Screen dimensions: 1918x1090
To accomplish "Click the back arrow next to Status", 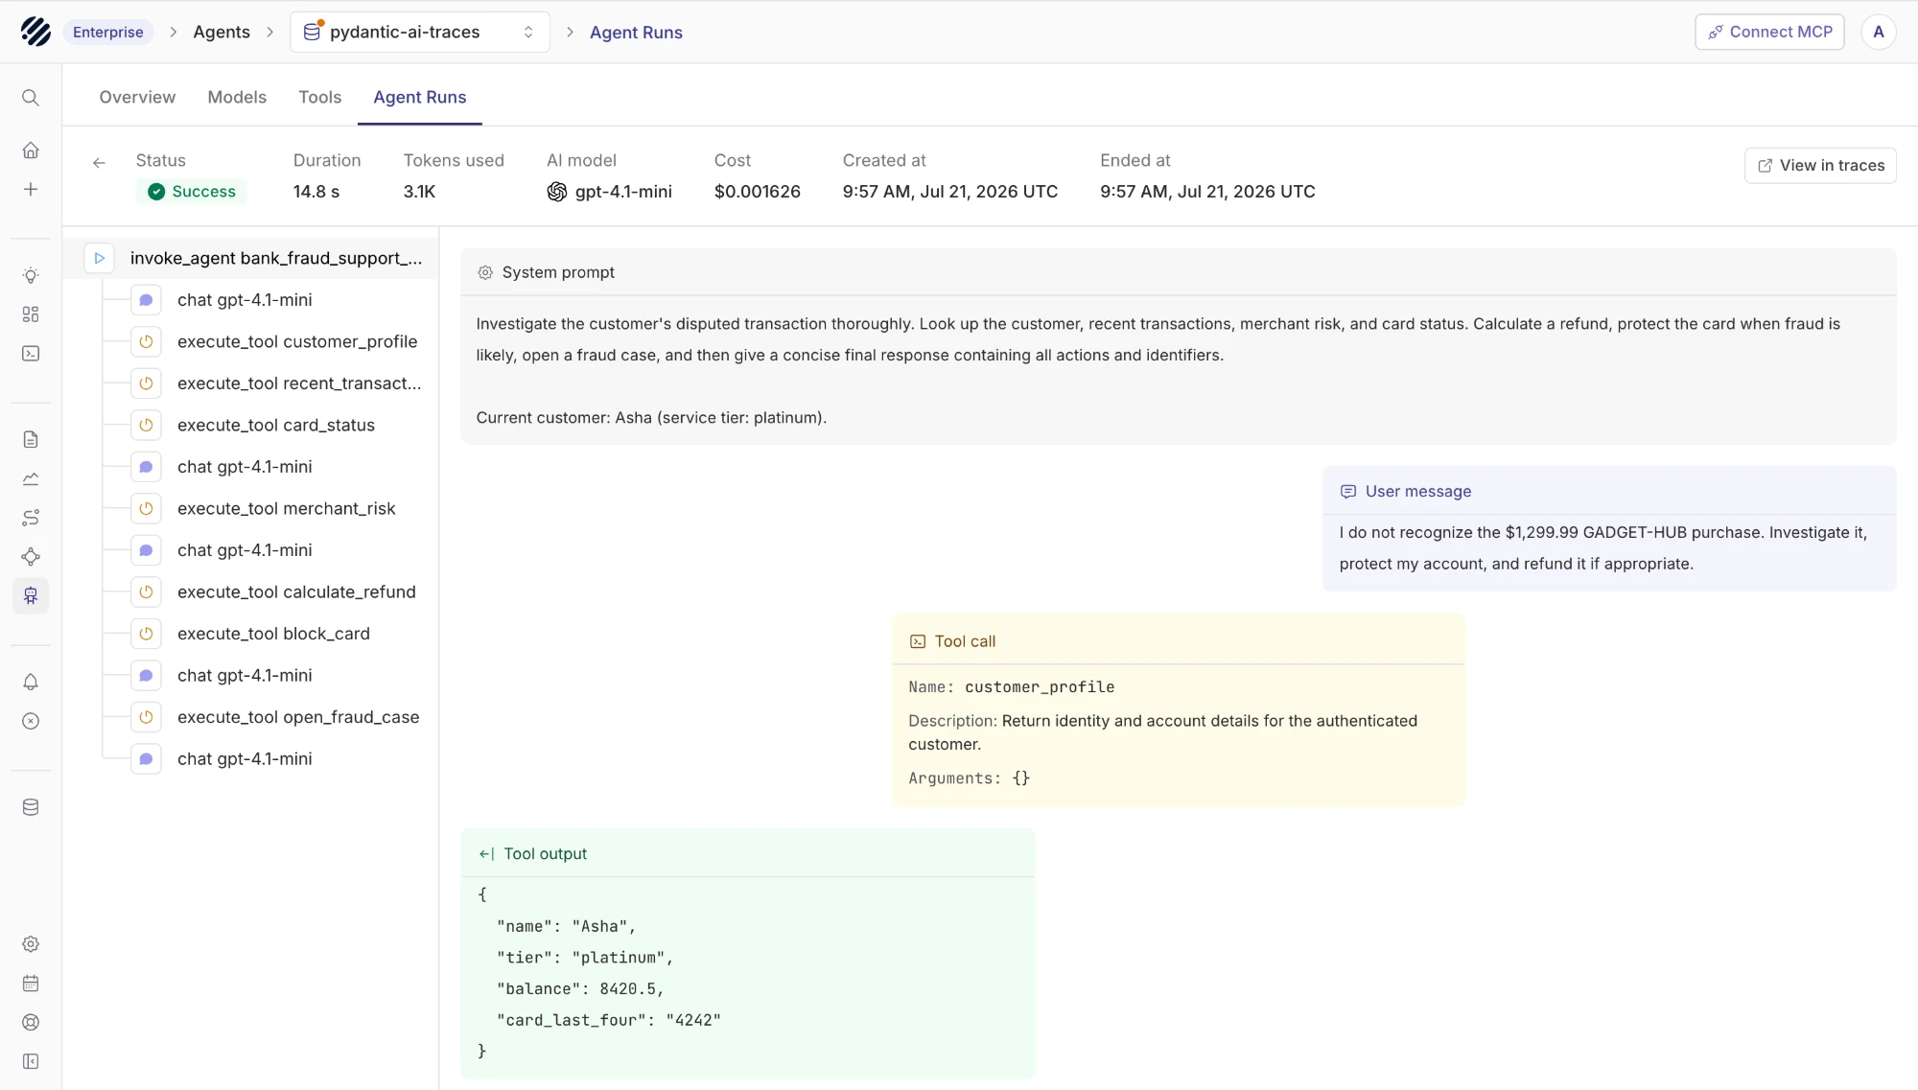I will [x=99, y=163].
